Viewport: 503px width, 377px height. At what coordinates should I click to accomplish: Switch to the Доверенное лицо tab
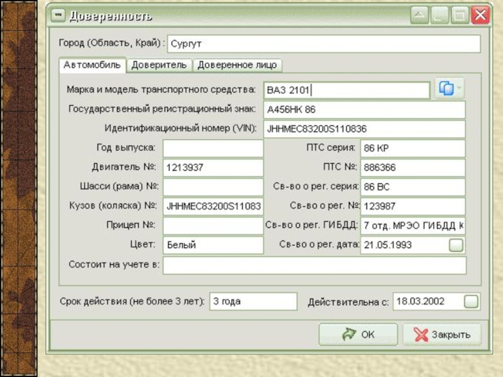[237, 65]
